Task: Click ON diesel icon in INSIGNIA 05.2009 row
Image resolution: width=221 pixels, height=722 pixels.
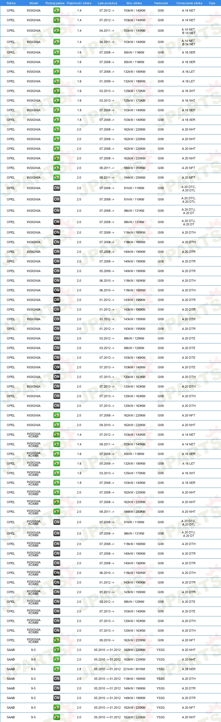Action: [x=57, y=271]
